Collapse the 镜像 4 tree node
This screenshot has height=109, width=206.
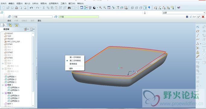(3, 93)
